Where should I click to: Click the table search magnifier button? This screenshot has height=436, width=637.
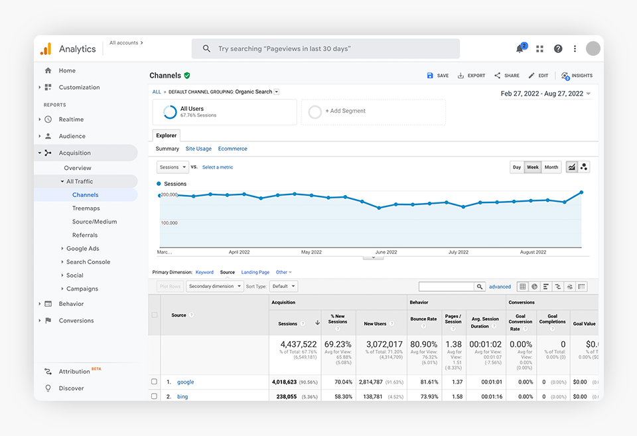479,287
